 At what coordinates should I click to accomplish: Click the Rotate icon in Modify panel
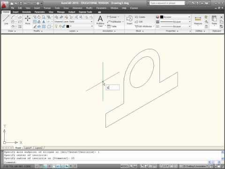(39, 17)
